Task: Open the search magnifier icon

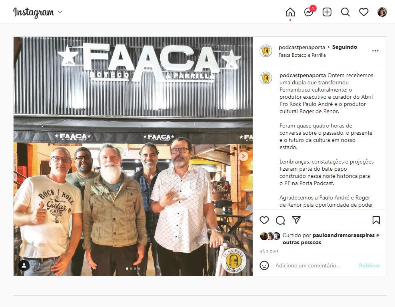Action: pyautogui.click(x=345, y=12)
